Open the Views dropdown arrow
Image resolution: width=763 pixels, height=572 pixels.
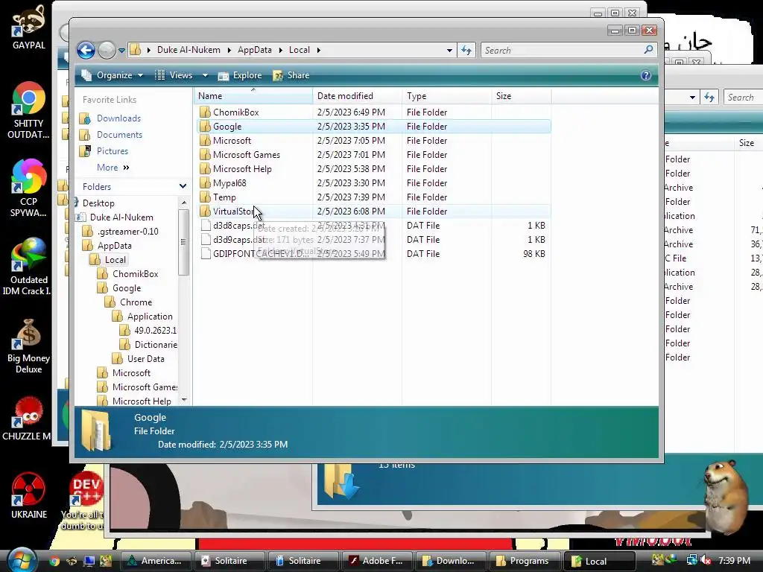point(206,75)
